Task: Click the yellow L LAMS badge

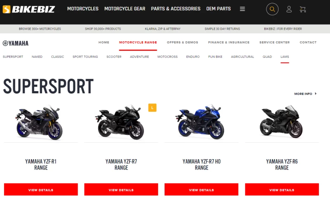Action: click(x=152, y=108)
